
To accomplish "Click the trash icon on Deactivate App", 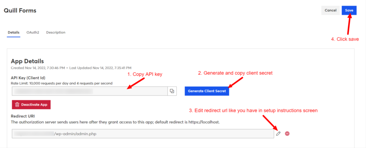I will coord(17,104).
